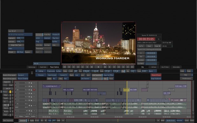The image size is (197, 123).
Task: Toggle Snap Positioner
Action: [x=156, y=78]
